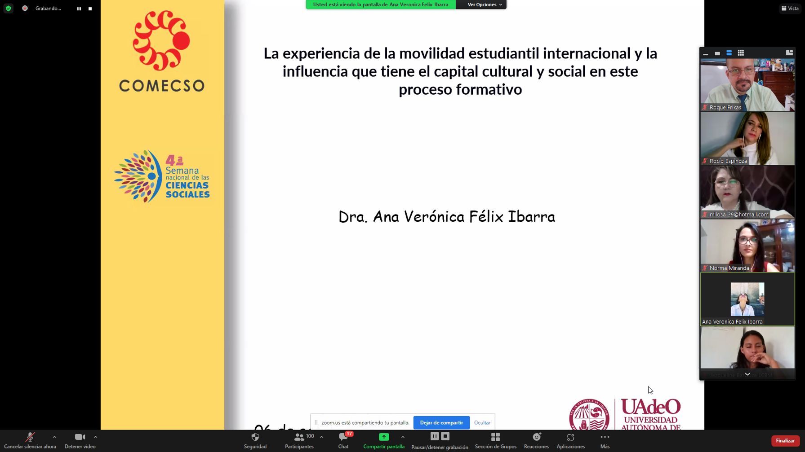Minimize the video panel strip
Viewport: 805px width, 452px height.
[706, 53]
